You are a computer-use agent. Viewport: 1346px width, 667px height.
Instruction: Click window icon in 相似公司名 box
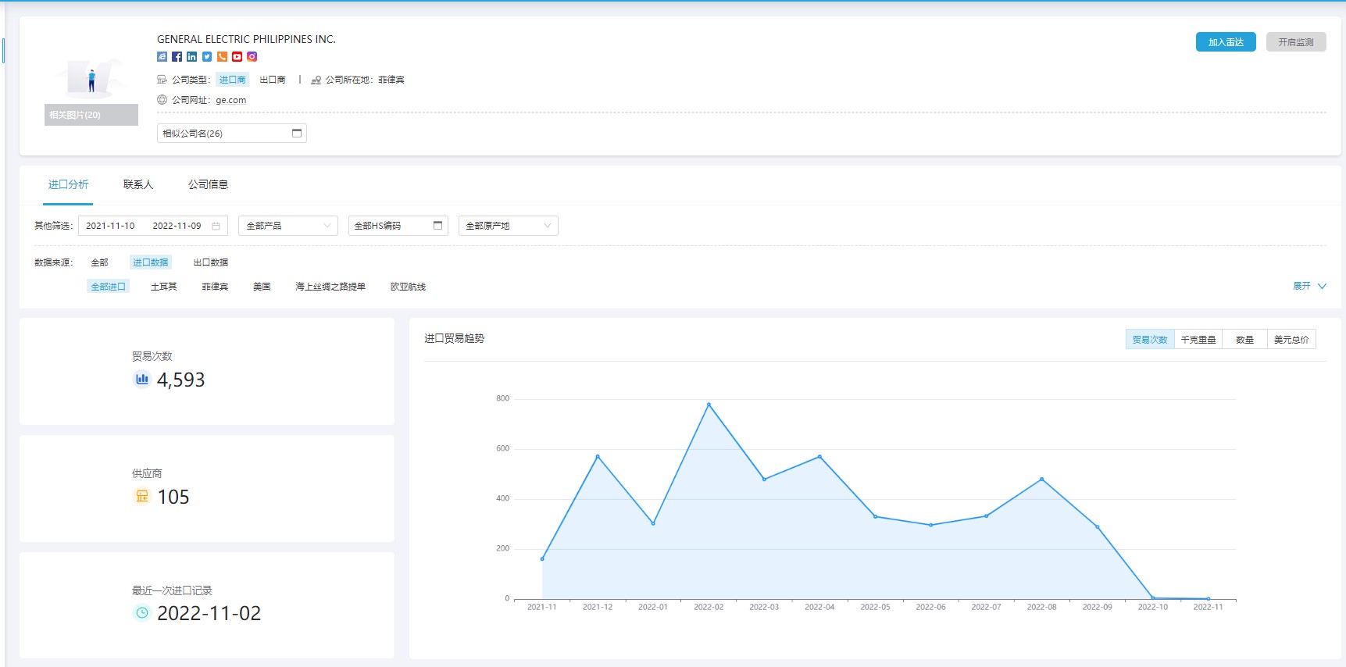tap(297, 134)
